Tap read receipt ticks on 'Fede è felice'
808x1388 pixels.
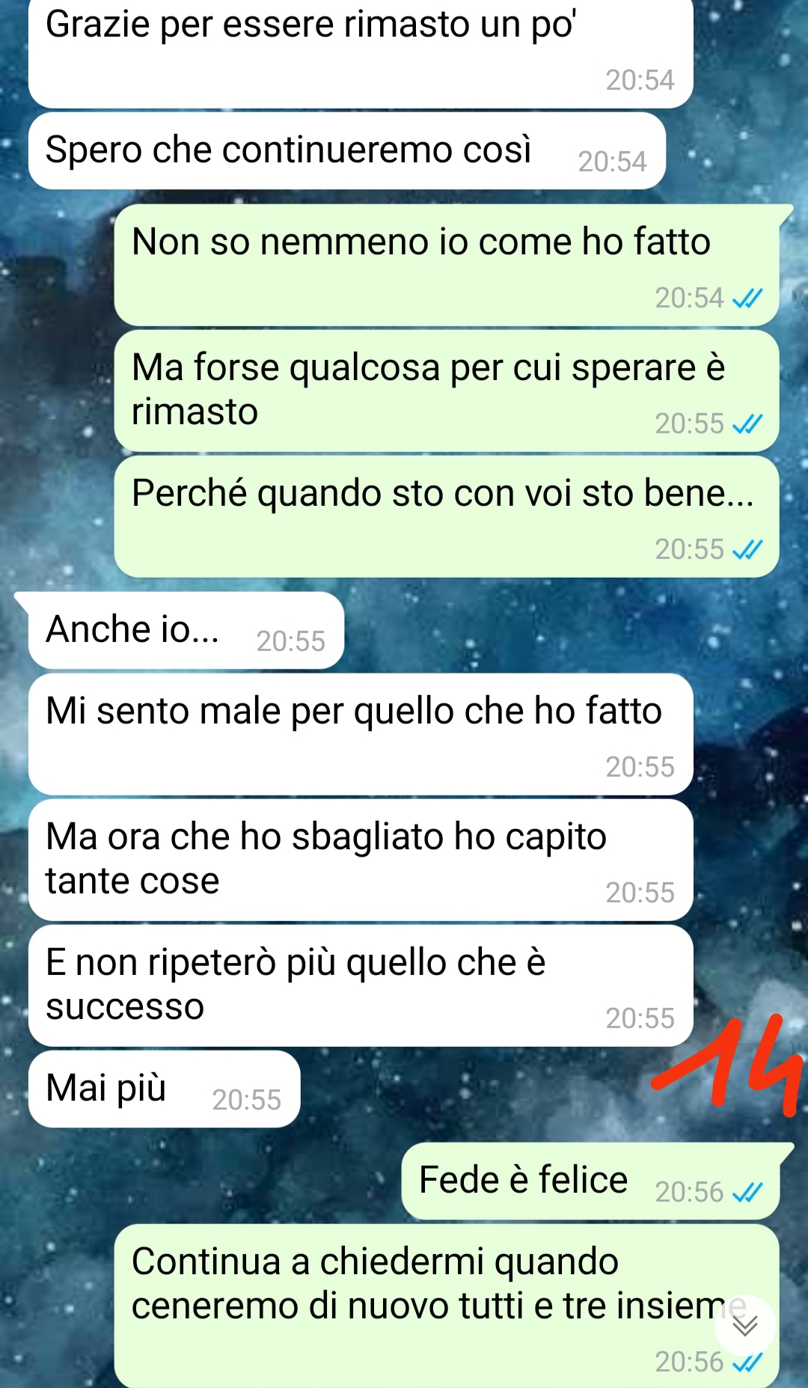(x=747, y=1192)
